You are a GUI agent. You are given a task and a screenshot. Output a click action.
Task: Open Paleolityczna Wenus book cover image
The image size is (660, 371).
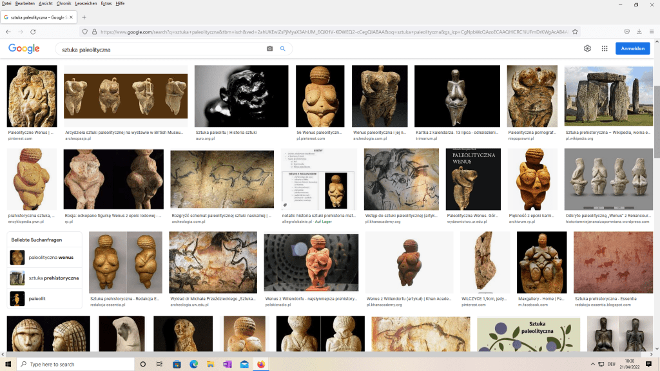pos(473,179)
